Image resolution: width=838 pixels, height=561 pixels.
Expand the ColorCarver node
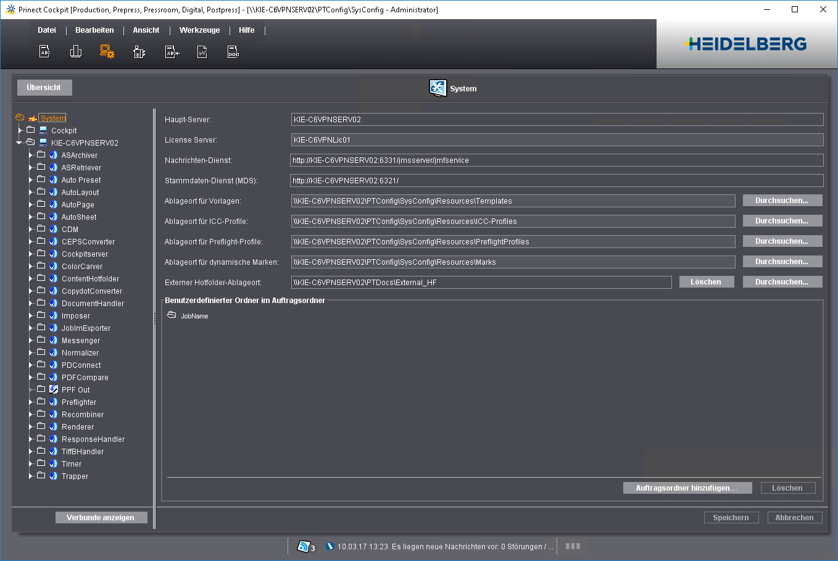pyautogui.click(x=31, y=266)
